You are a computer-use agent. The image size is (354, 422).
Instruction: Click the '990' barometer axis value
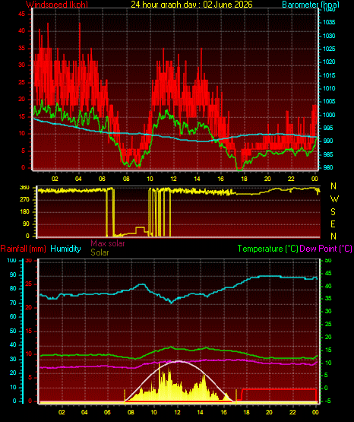point(327,141)
